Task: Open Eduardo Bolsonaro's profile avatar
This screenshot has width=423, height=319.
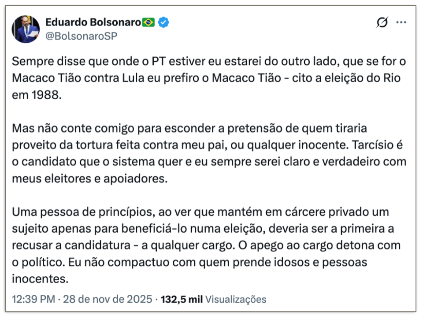Action: click(x=26, y=29)
